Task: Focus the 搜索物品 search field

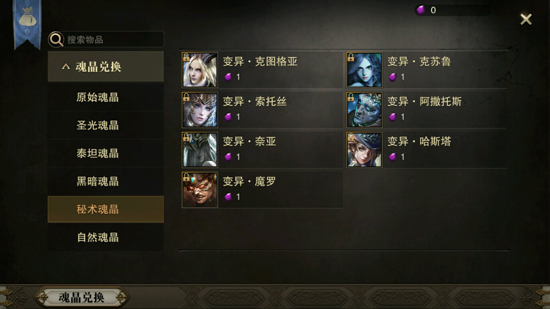Action: (x=106, y=39)
